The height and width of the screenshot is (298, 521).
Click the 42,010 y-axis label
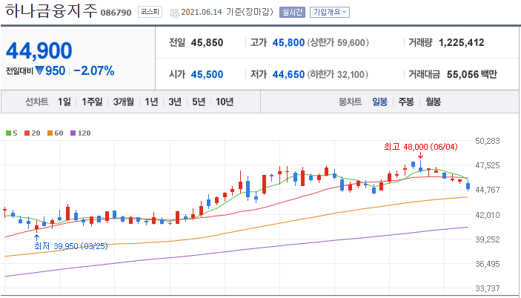pyautogui.click(x=487, y=215)
